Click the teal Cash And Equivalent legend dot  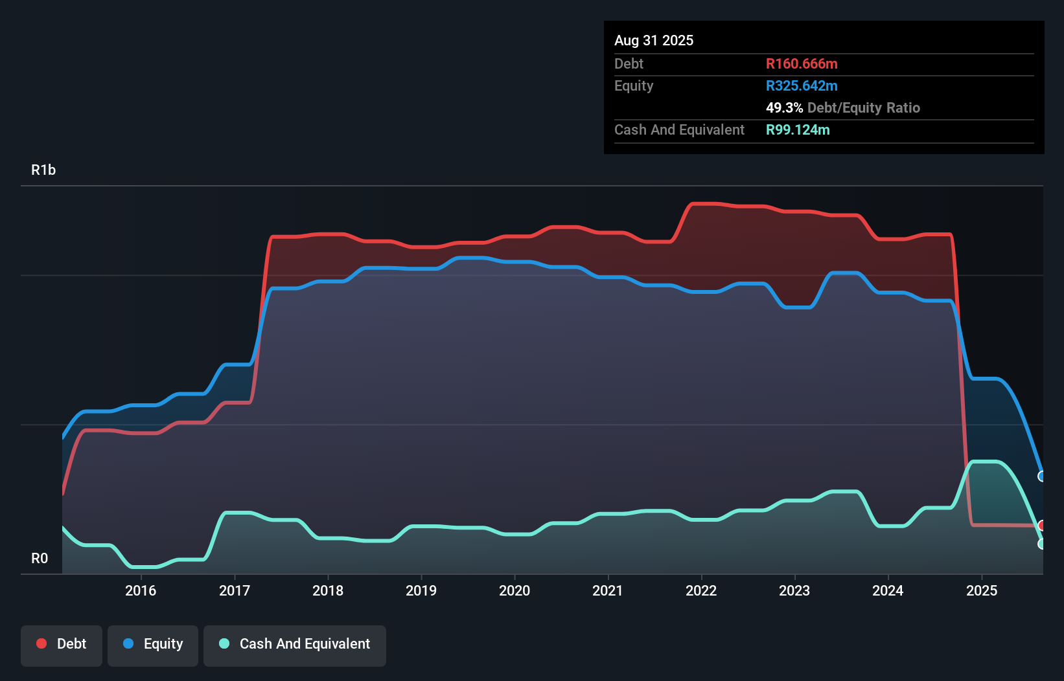point(224,644)
